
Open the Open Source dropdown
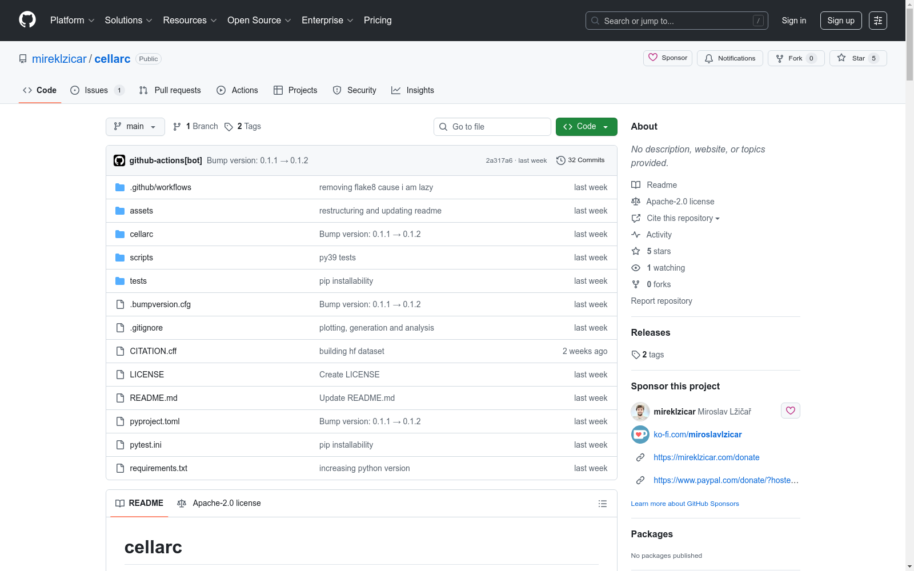259,21
